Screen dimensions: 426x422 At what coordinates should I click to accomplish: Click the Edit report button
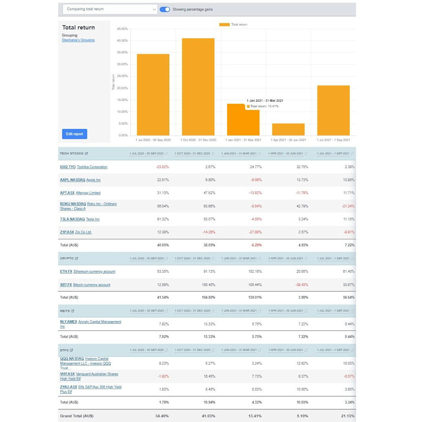(x=74, y=134)
